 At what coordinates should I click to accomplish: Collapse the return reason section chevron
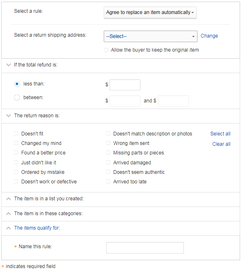pos(8,116)
